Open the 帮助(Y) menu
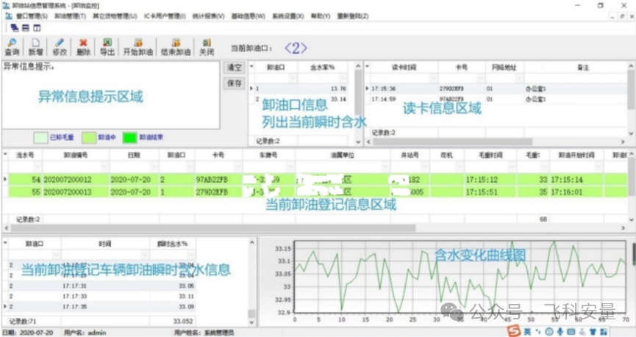 321,16
